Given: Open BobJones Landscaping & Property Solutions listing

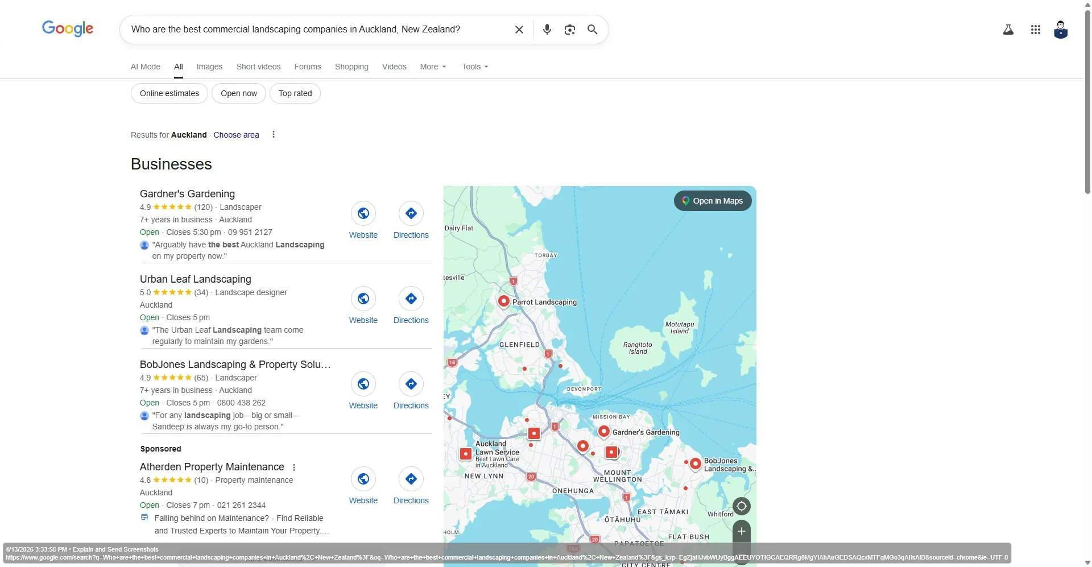Looking at the screenshot, I should coord(235,365).
